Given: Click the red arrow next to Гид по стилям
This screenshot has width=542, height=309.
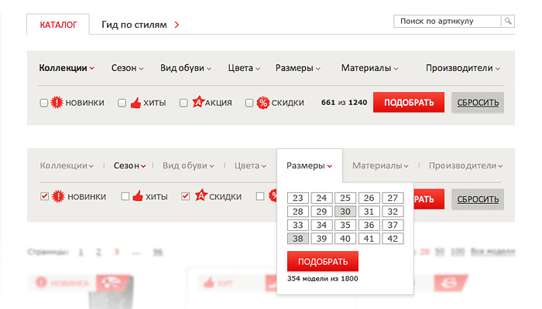Looking at the screenshot, I should [177, 25].
